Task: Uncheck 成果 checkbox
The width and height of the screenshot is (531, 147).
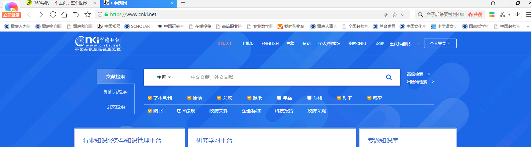Action: point(369,98)
